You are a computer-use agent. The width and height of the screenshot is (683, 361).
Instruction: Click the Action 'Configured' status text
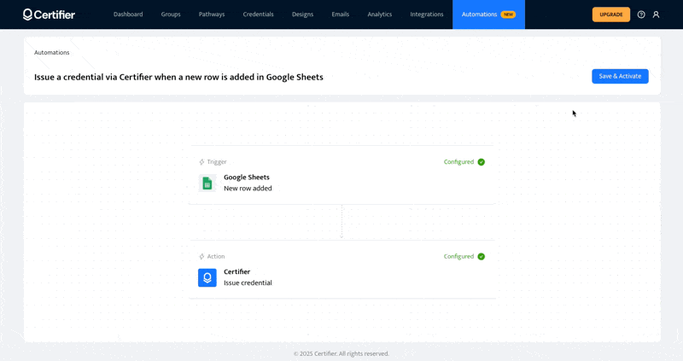[x=458, y=257]
